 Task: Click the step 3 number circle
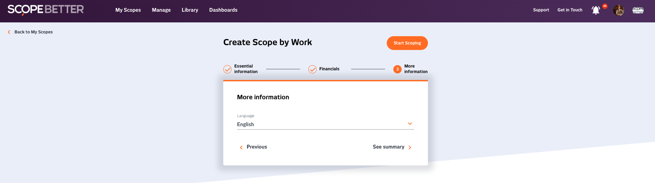(397, 69)
